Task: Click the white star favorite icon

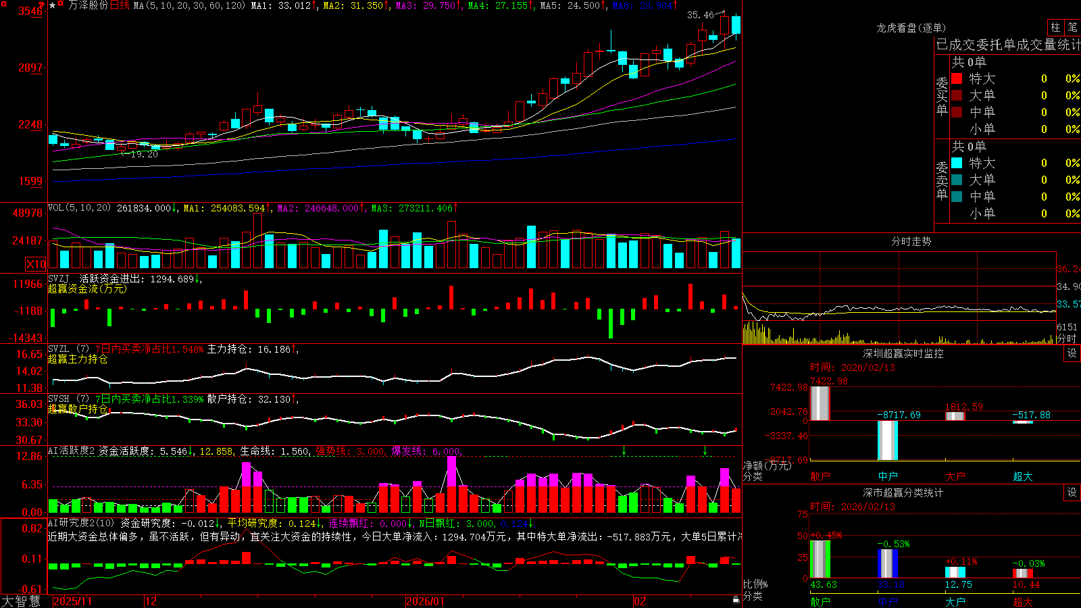Action: tap(52, 5)
